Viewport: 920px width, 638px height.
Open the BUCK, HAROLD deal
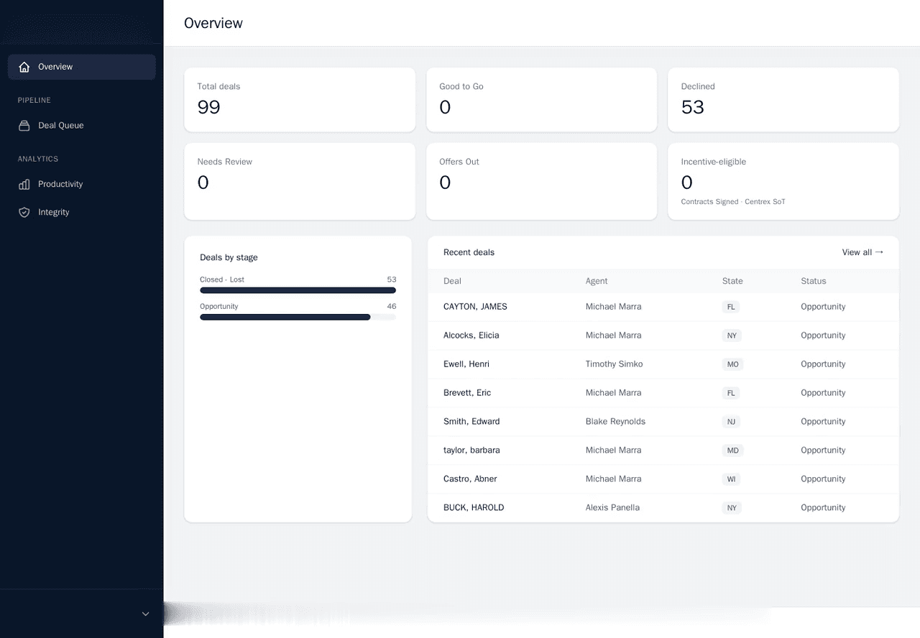click(474, 508)
